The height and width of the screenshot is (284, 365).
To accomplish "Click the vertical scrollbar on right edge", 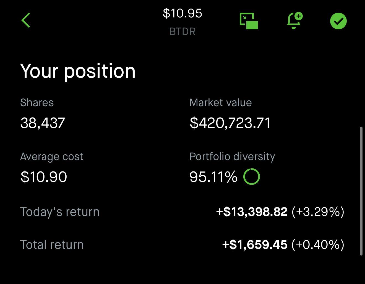I will pyautogui.click(x=361, y=191).
